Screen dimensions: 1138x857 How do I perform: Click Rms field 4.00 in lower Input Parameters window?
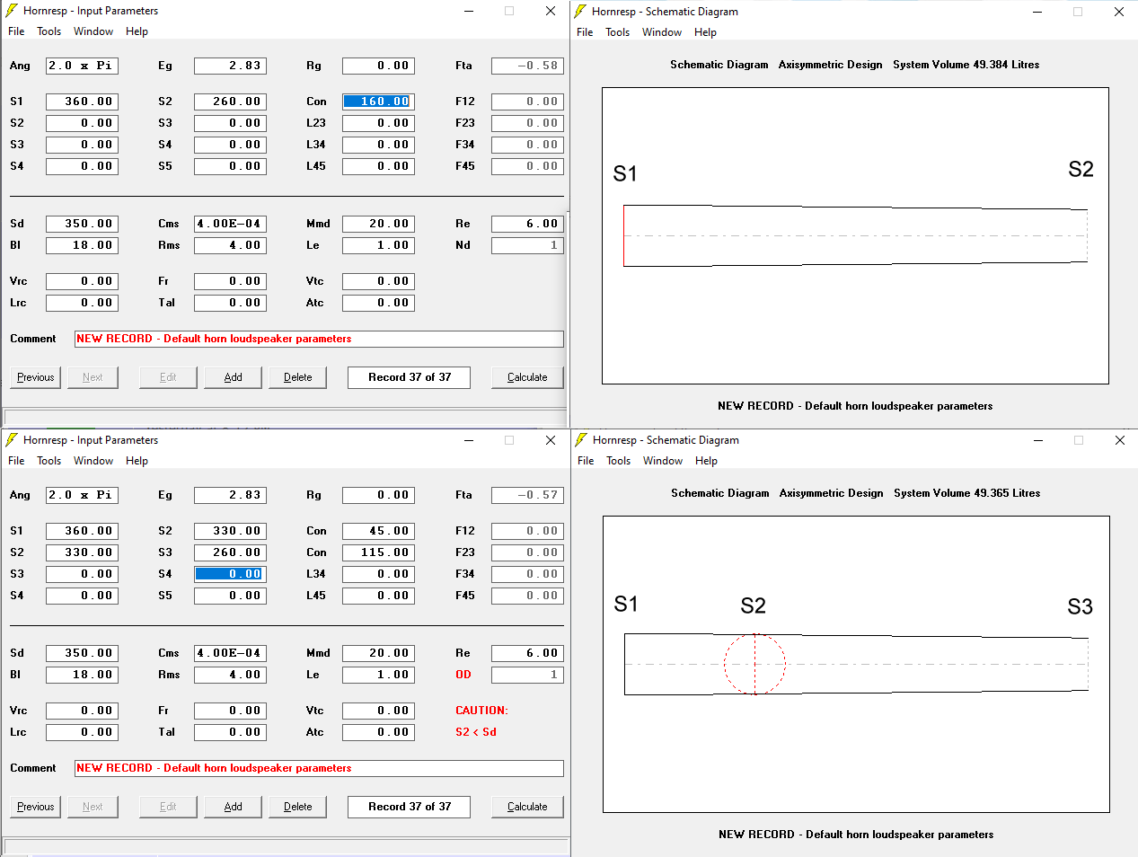click(x=230, y=675)
